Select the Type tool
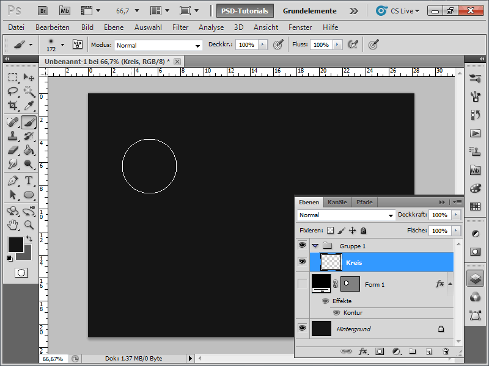Screen dimensions: 489x366 (29, 181)
